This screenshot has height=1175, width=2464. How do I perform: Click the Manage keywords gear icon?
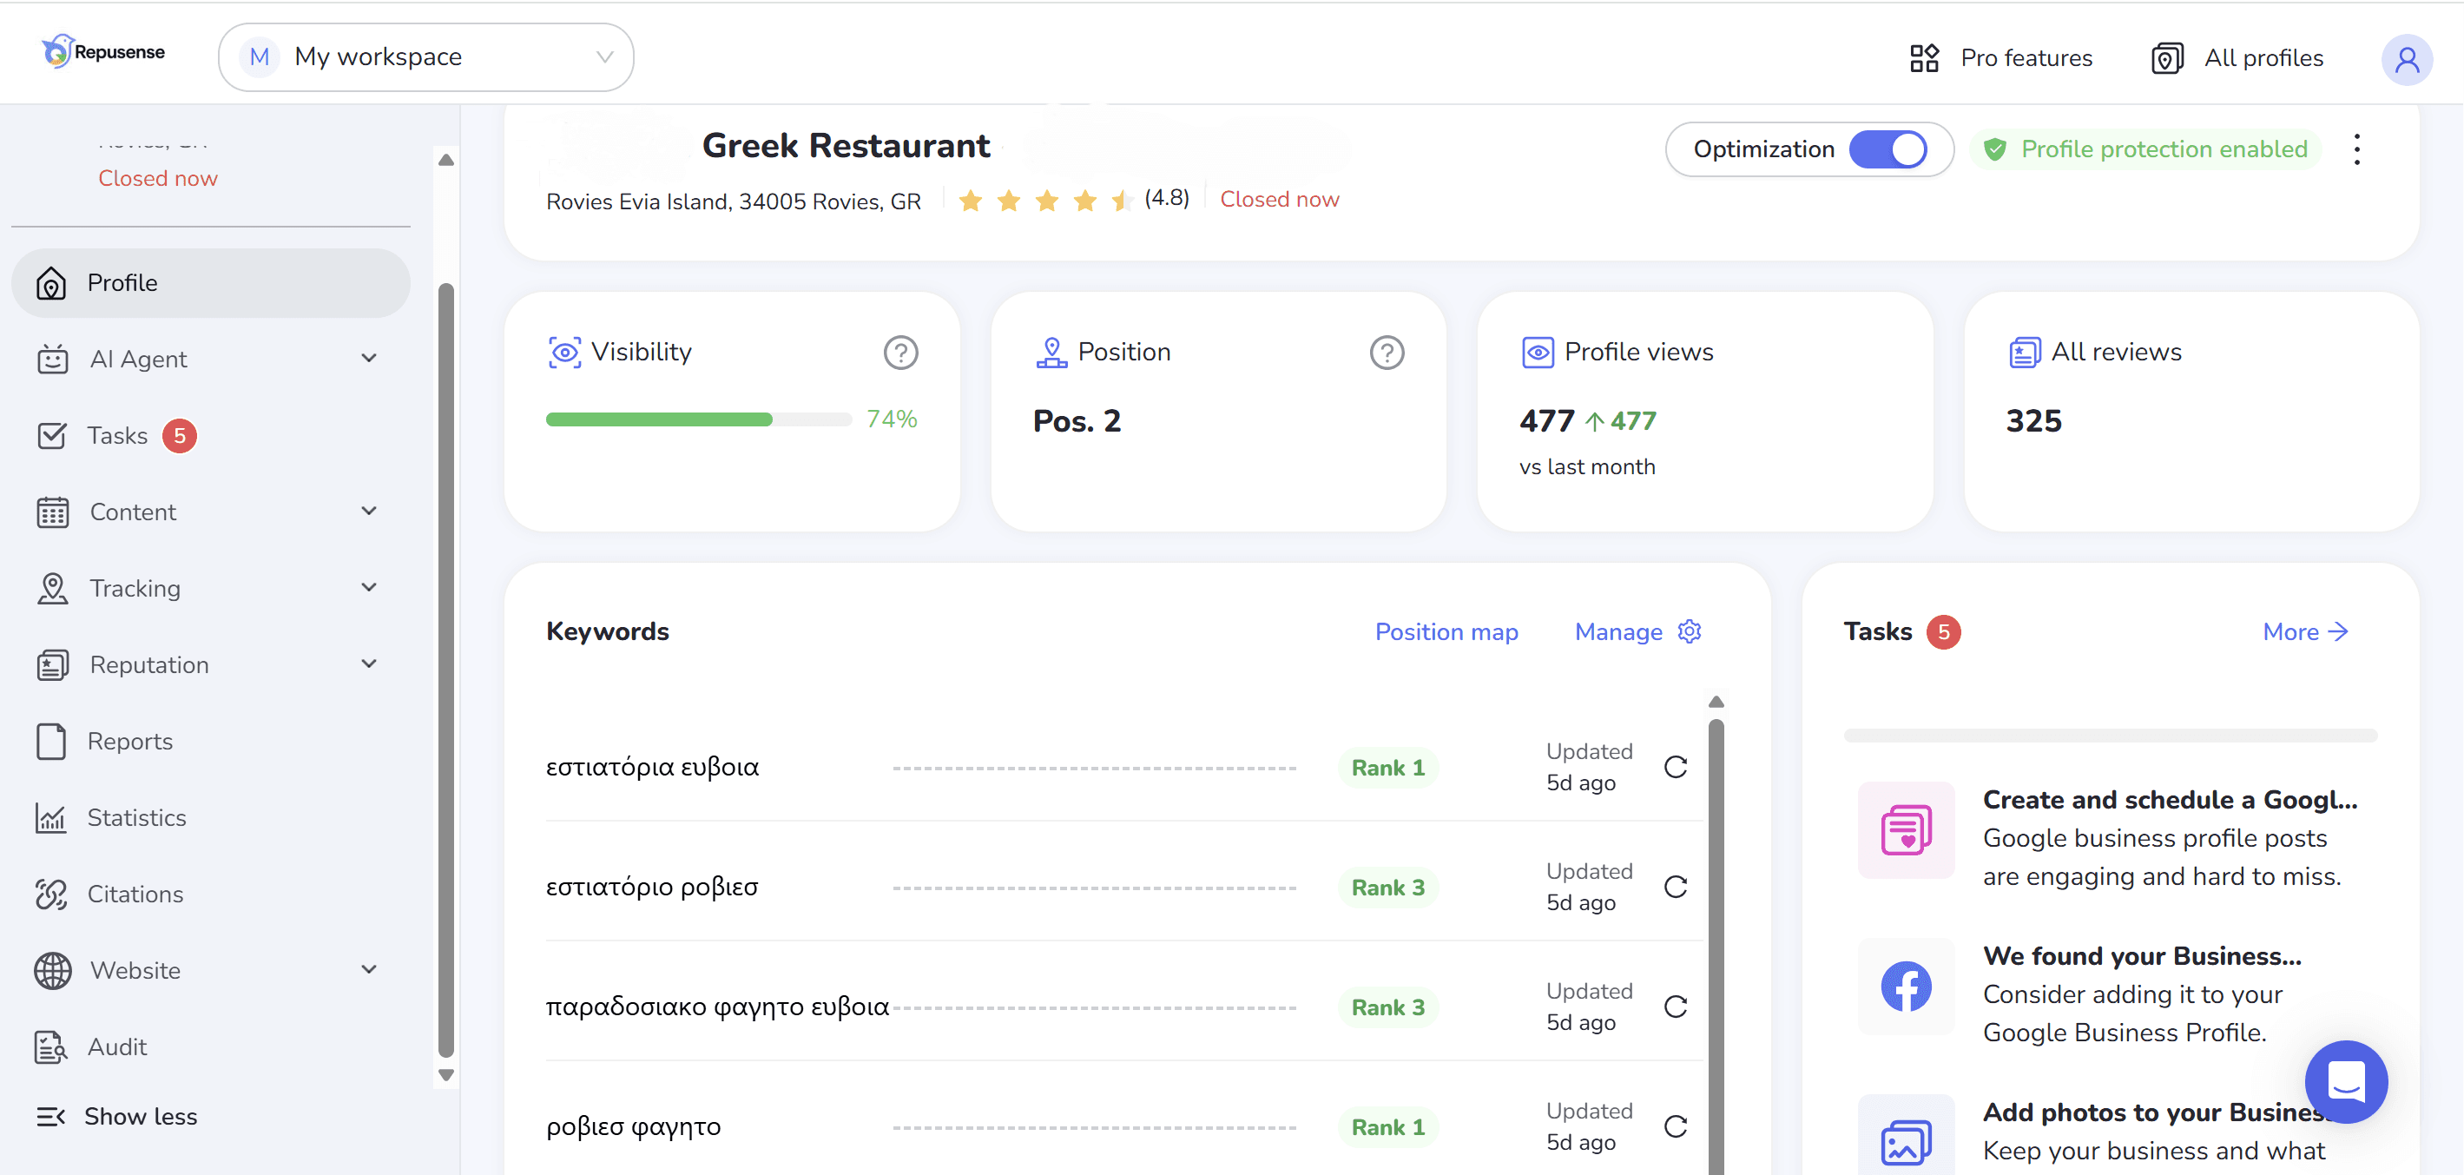click(x=1690, y=631)
